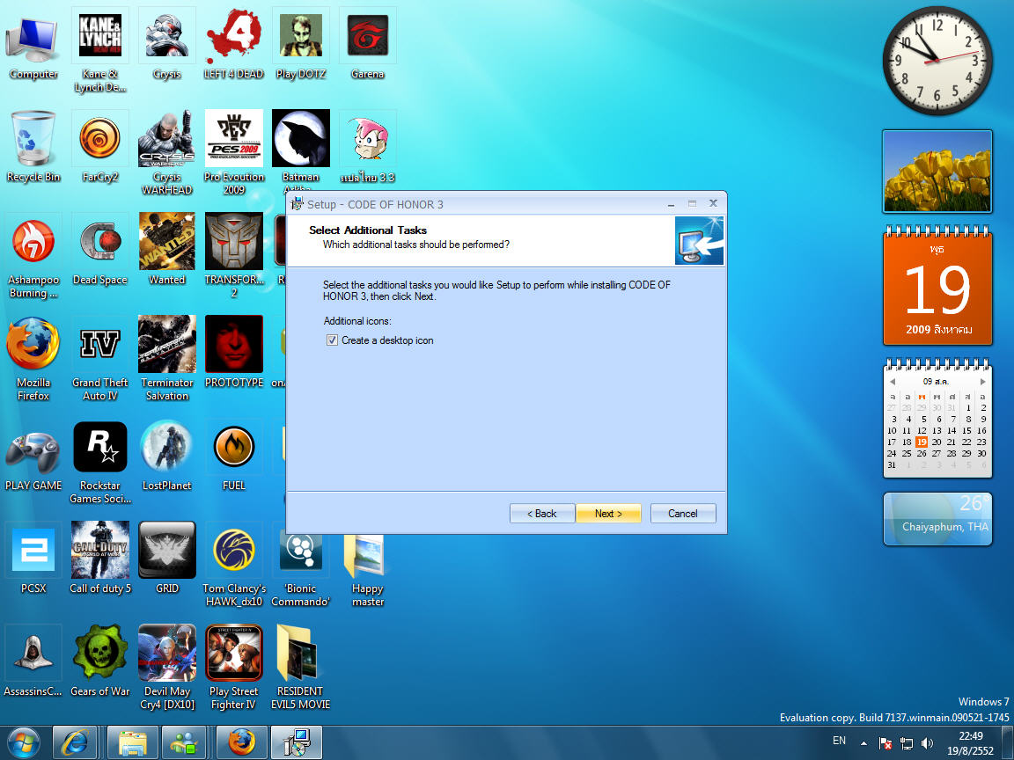
Task: Select the Call of duty 5 icon
Action: 100,559
